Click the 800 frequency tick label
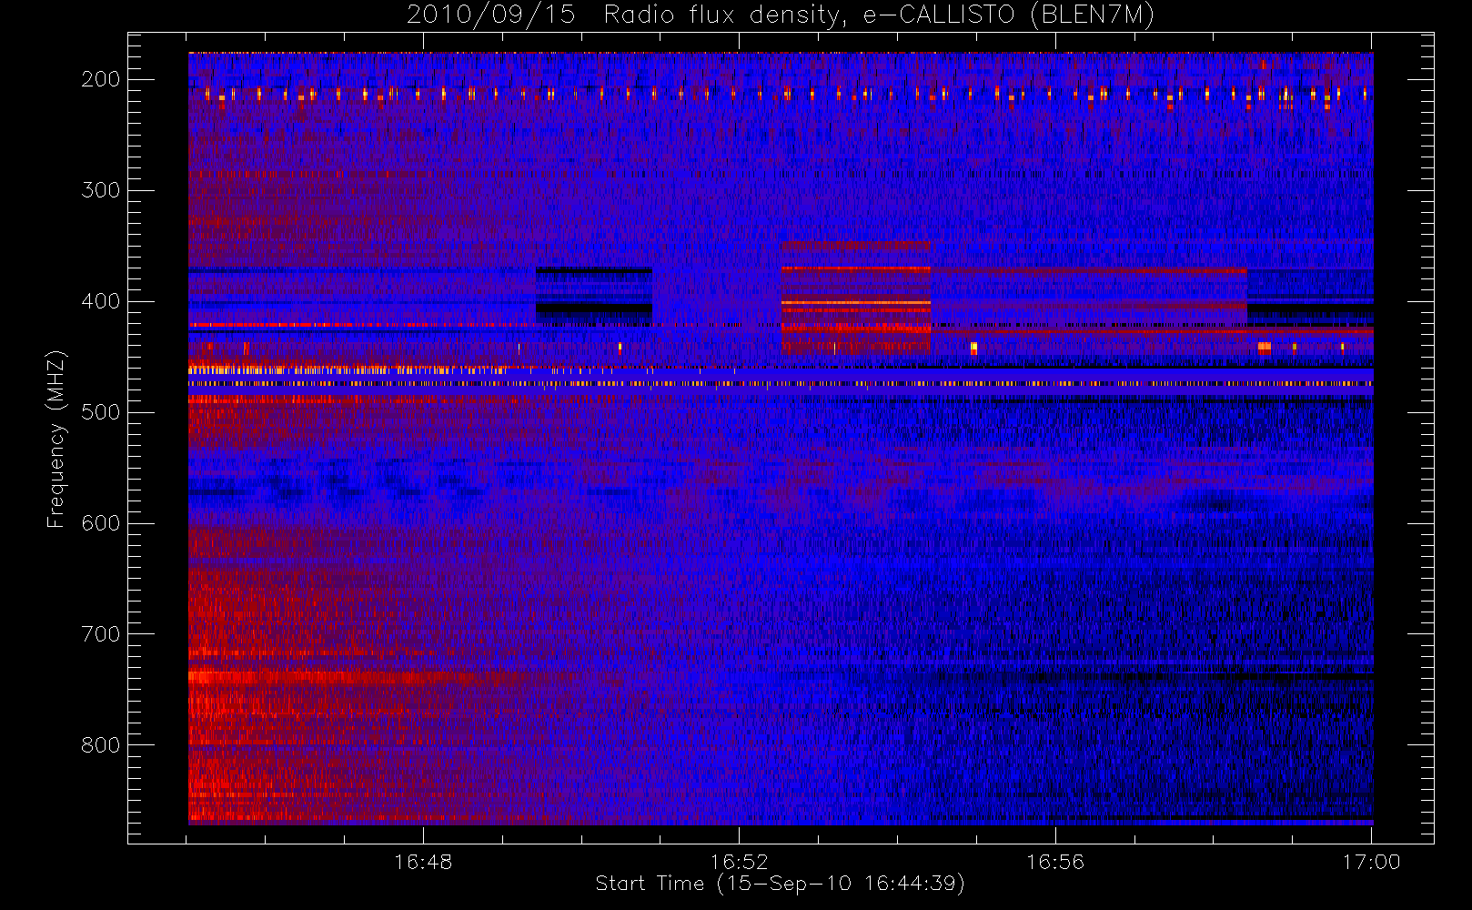 coord(101,745)
